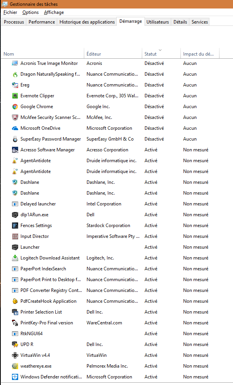Select the weathereye.exe globe icon

pyautogui.click(x=15, y=366)
